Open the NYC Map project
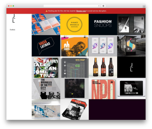Viewport: 152px width, 129px height. coord(74,67)
